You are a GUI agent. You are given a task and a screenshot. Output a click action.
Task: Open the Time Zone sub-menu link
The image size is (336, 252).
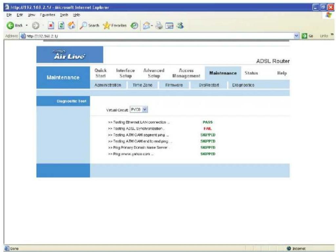[142, 85]
